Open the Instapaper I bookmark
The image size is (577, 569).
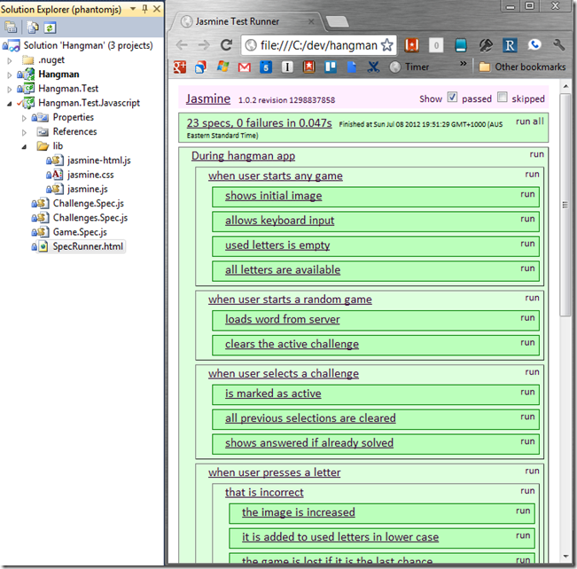[x=287, y=67]
